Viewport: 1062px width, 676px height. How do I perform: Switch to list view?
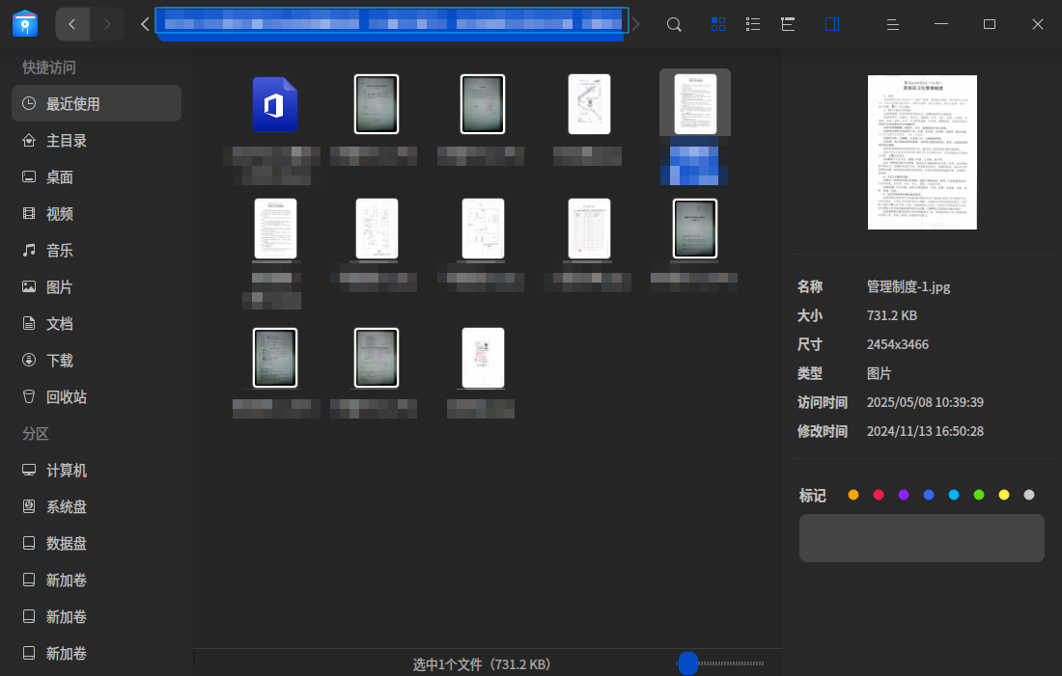point(752,24)
